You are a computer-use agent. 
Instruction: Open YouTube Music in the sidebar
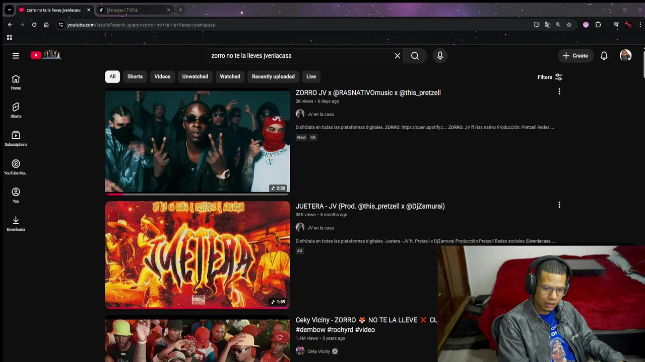(16, 167)
